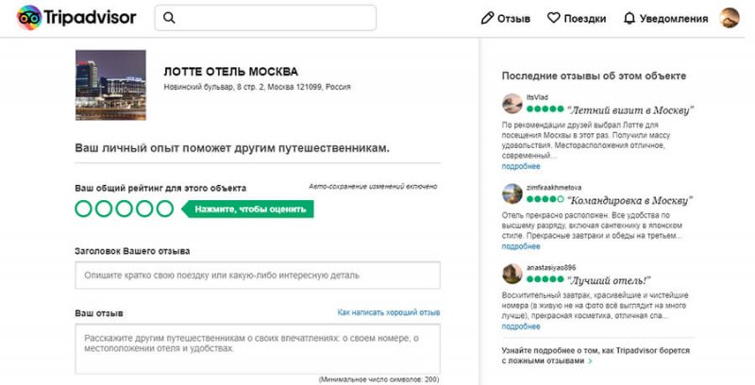Click the Ваш отзыв text area
Viewport: 755px width, 385px height.
(258, 349)
